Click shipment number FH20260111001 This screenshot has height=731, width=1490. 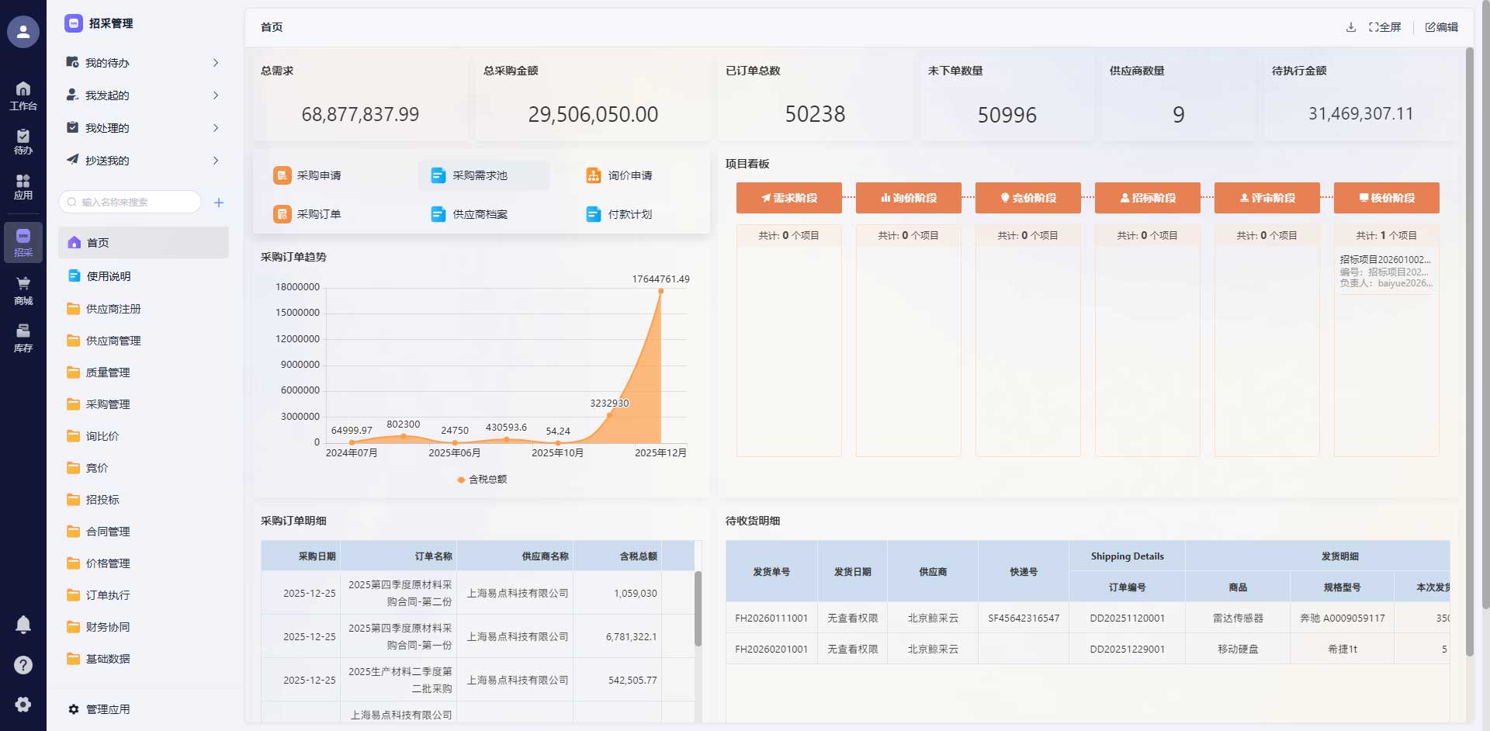(771, 618)
